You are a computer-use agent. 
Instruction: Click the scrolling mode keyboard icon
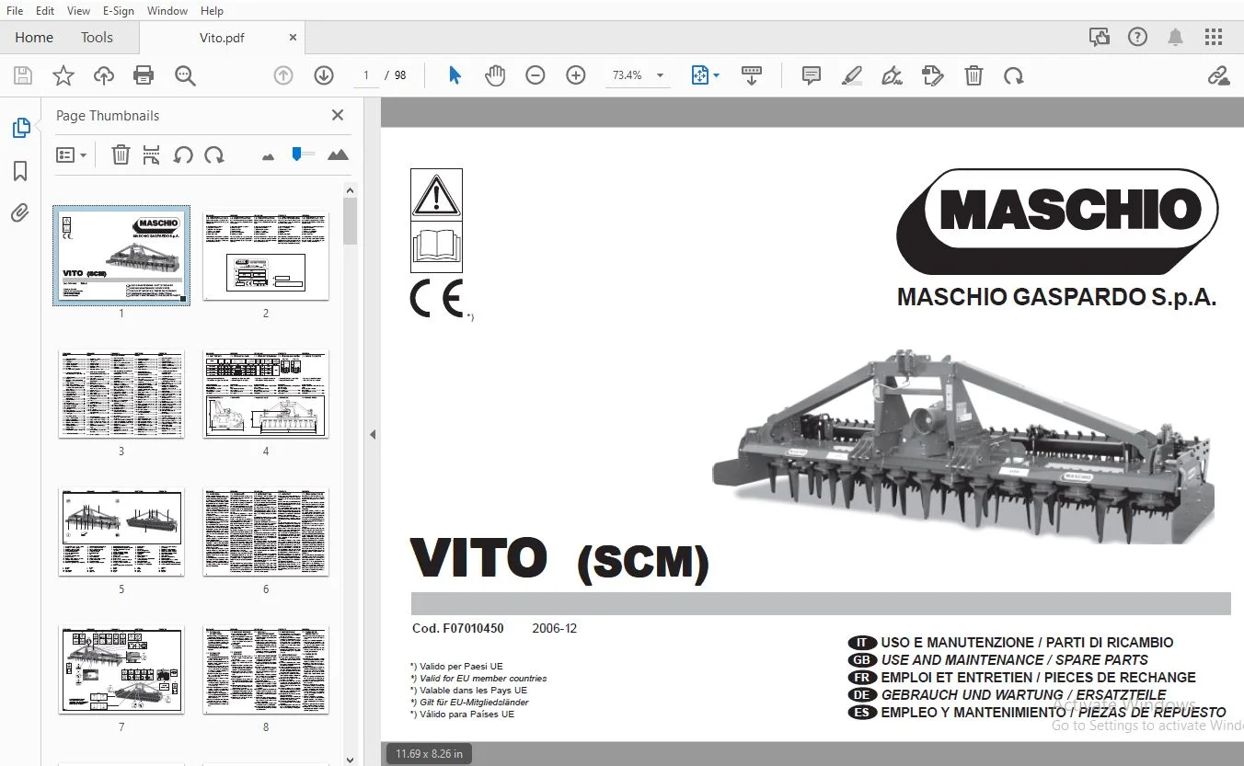752,75
